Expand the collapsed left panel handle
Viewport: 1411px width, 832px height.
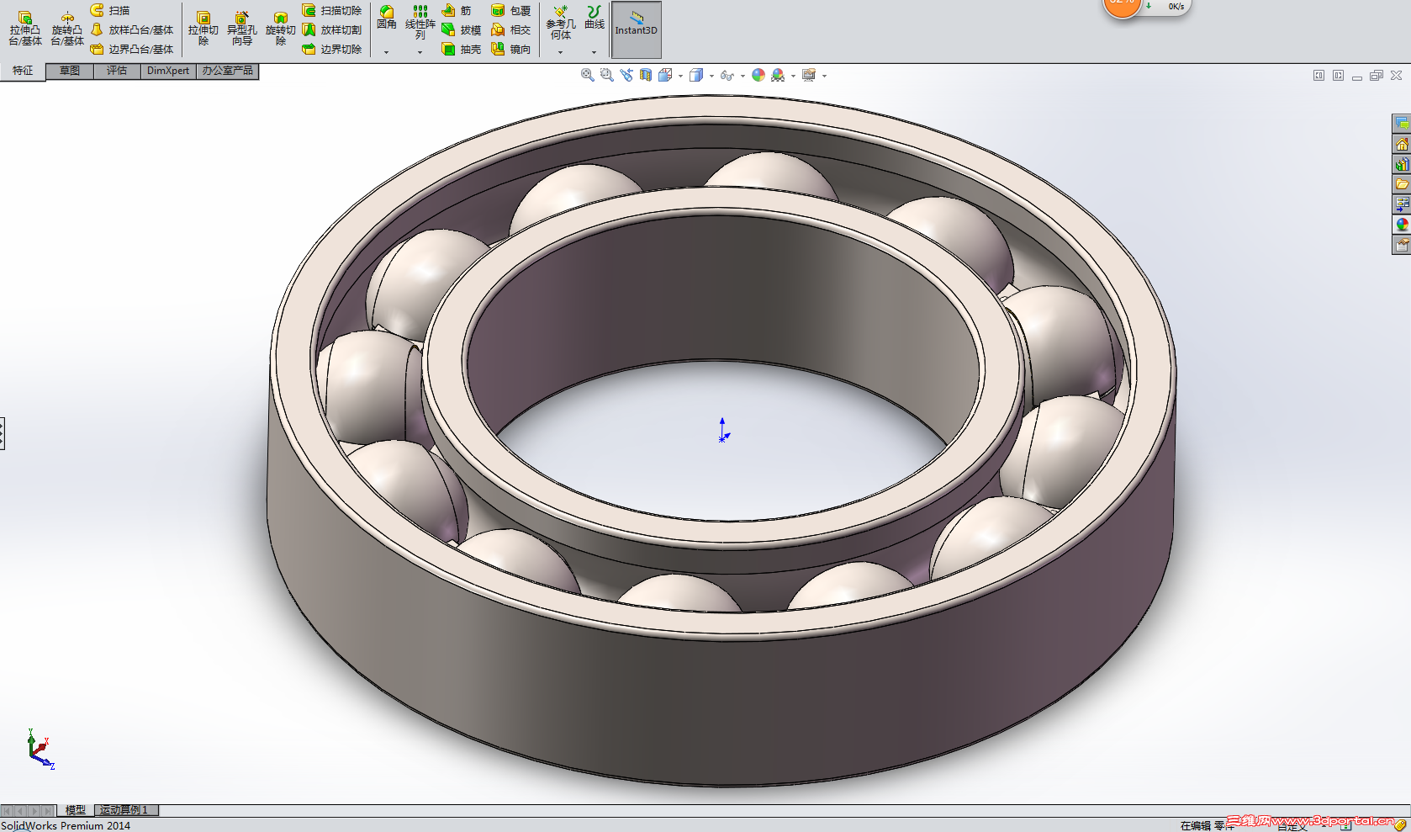(3, 434)
